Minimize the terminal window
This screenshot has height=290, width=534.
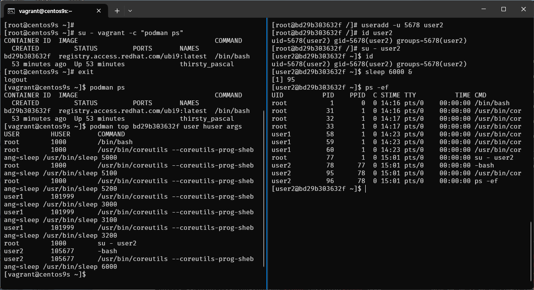[x=484, y=9]
